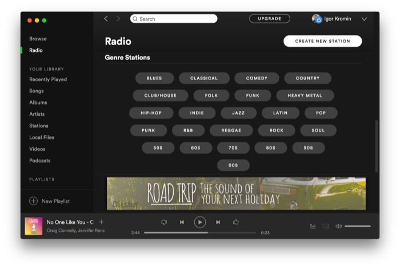This screenshot has height=268, width=400.
Task: Click the search magnifier icon
Action: [135, 19]
